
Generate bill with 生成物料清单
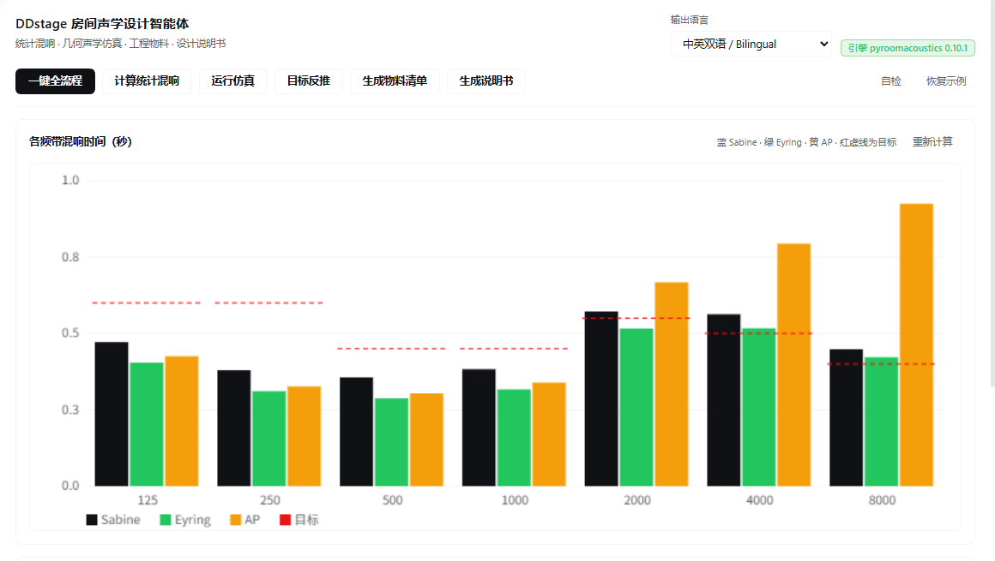[x=395, y=81]
